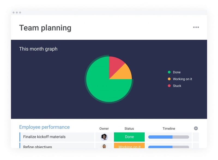Open the Working on it status cell

click(x=129, y=146)
